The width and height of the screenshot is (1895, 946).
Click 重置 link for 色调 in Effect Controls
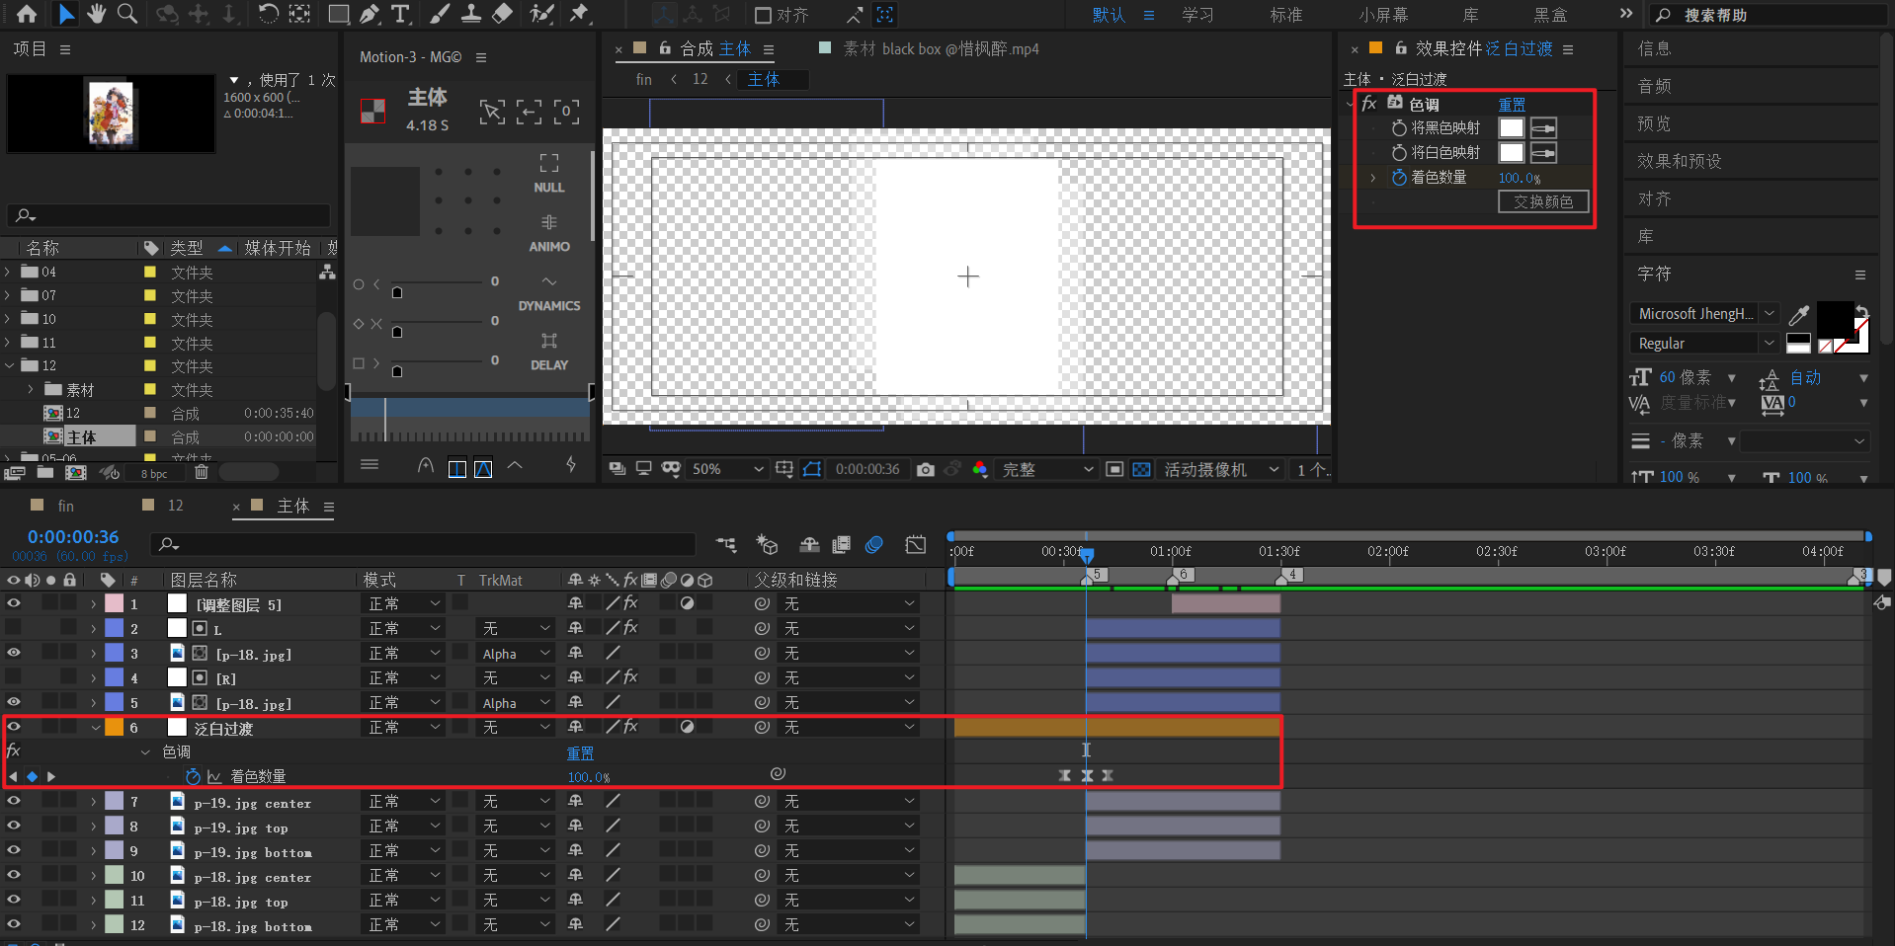pos(1512,105)
